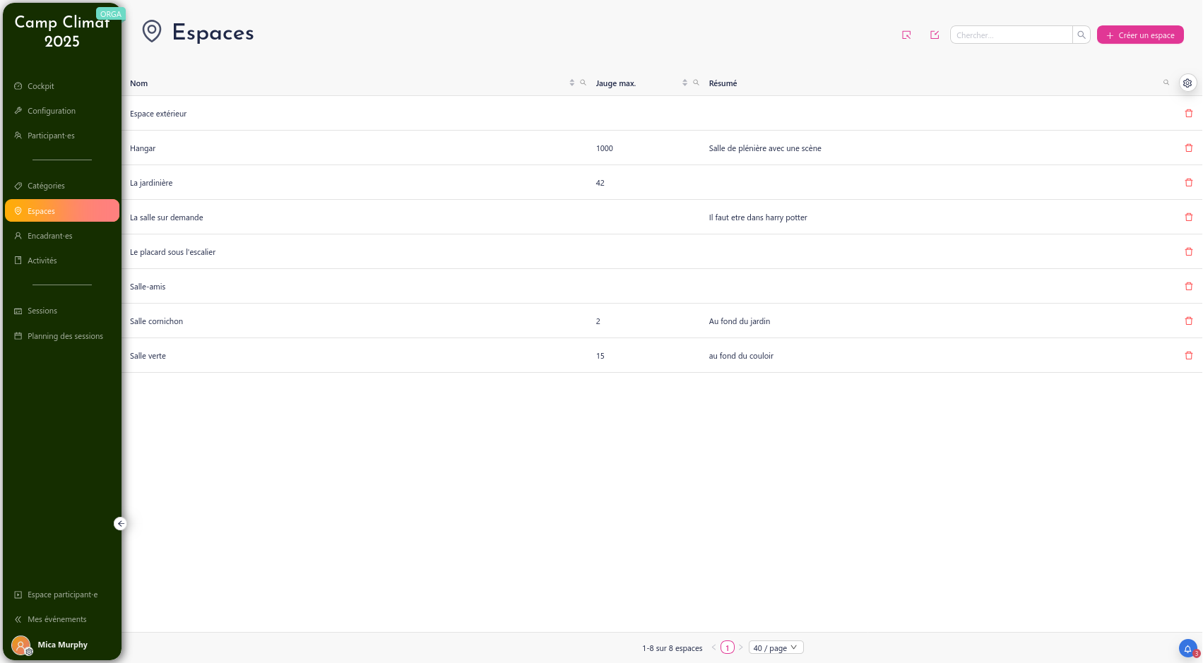Sort the table by Nom
This screenshot has height=663, width=1203.
(571, 83)
